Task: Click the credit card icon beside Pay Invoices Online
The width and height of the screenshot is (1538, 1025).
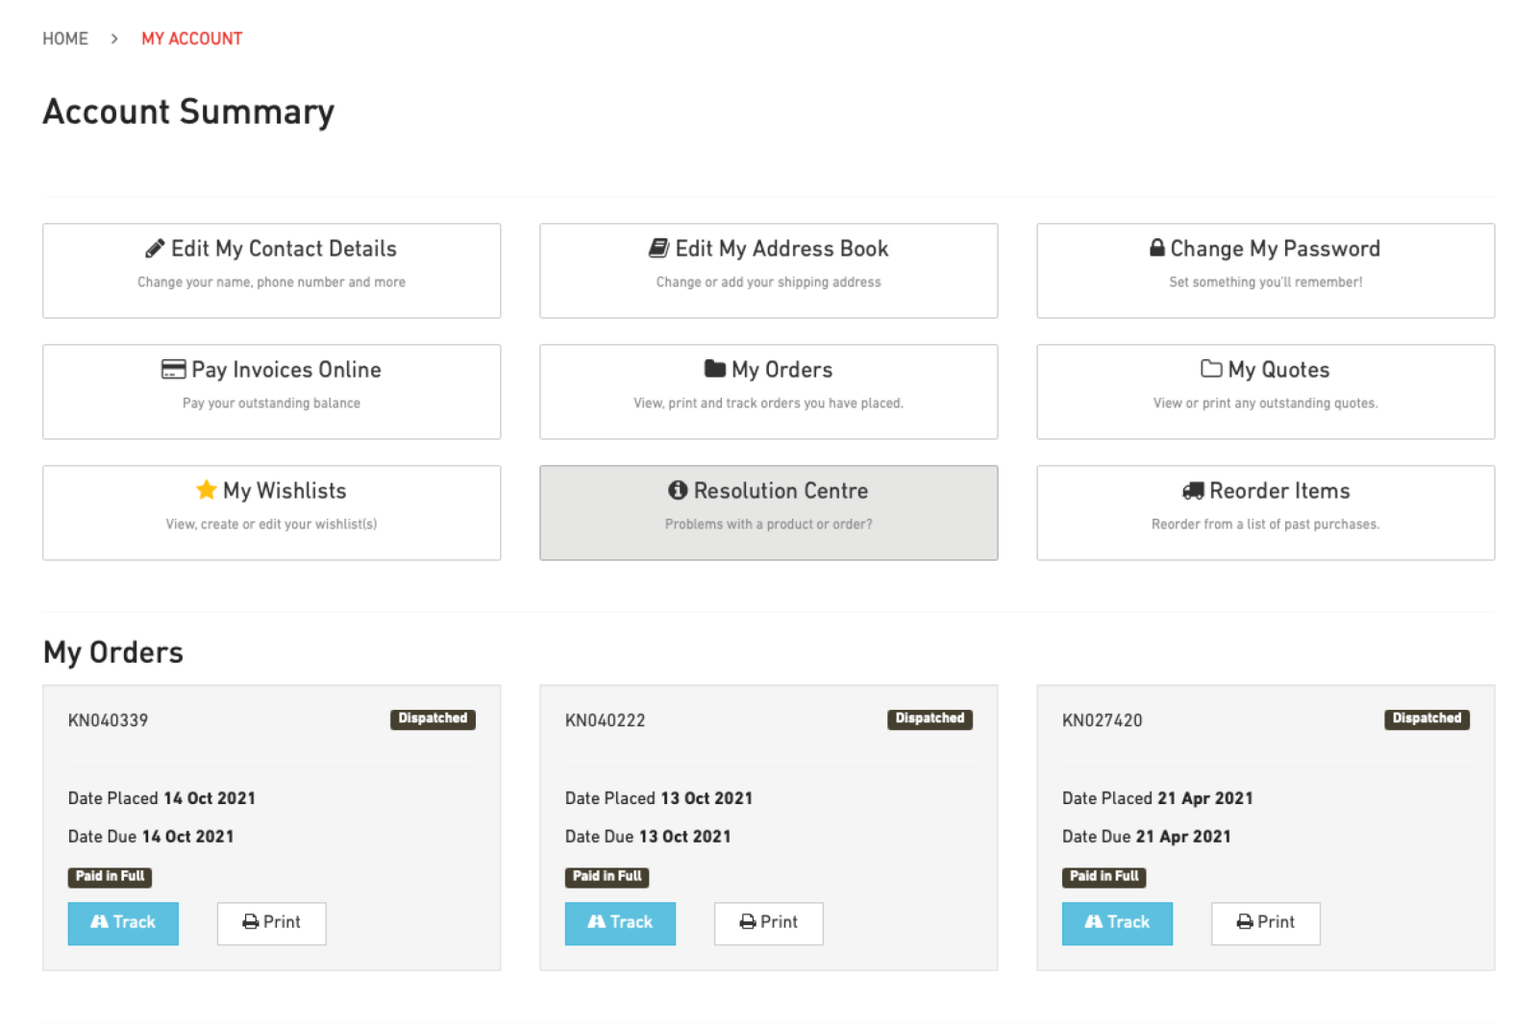Action: click(174, 370)
